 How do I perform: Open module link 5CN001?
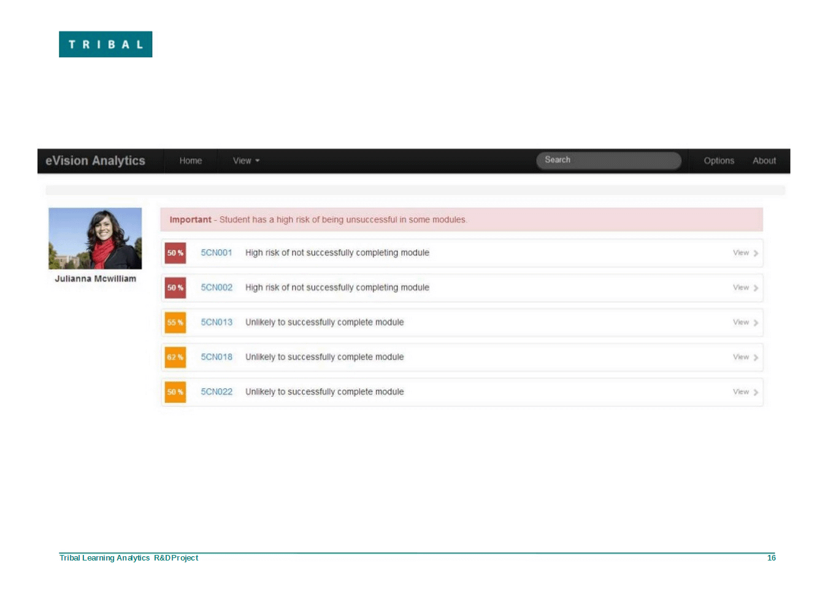click(217, 253)
